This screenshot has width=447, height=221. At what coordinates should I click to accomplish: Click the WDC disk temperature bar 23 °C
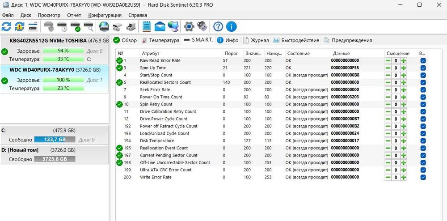coord(63,88)
